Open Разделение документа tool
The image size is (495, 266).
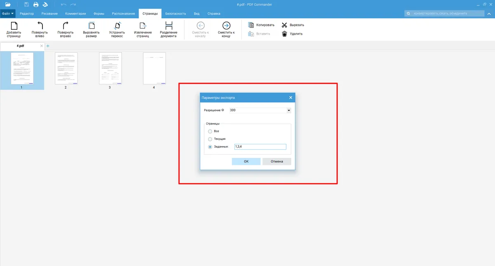coord(168,29)
